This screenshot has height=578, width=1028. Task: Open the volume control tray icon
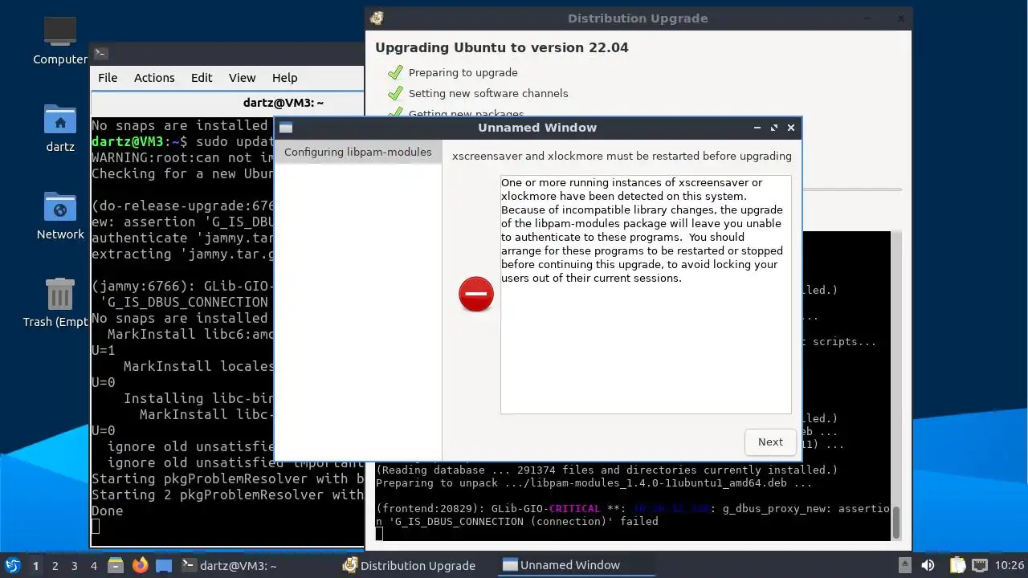pyautogui.click(x=928, y=565)
